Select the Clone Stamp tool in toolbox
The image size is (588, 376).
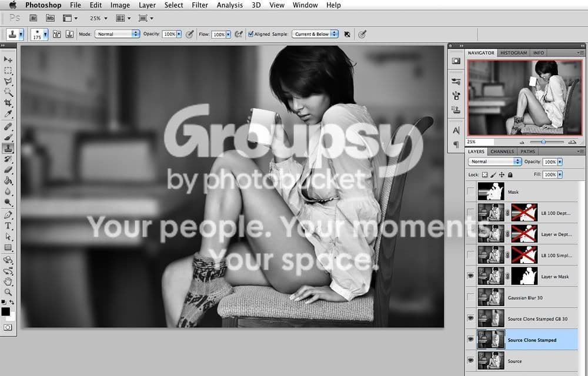(x=8, y=148)
